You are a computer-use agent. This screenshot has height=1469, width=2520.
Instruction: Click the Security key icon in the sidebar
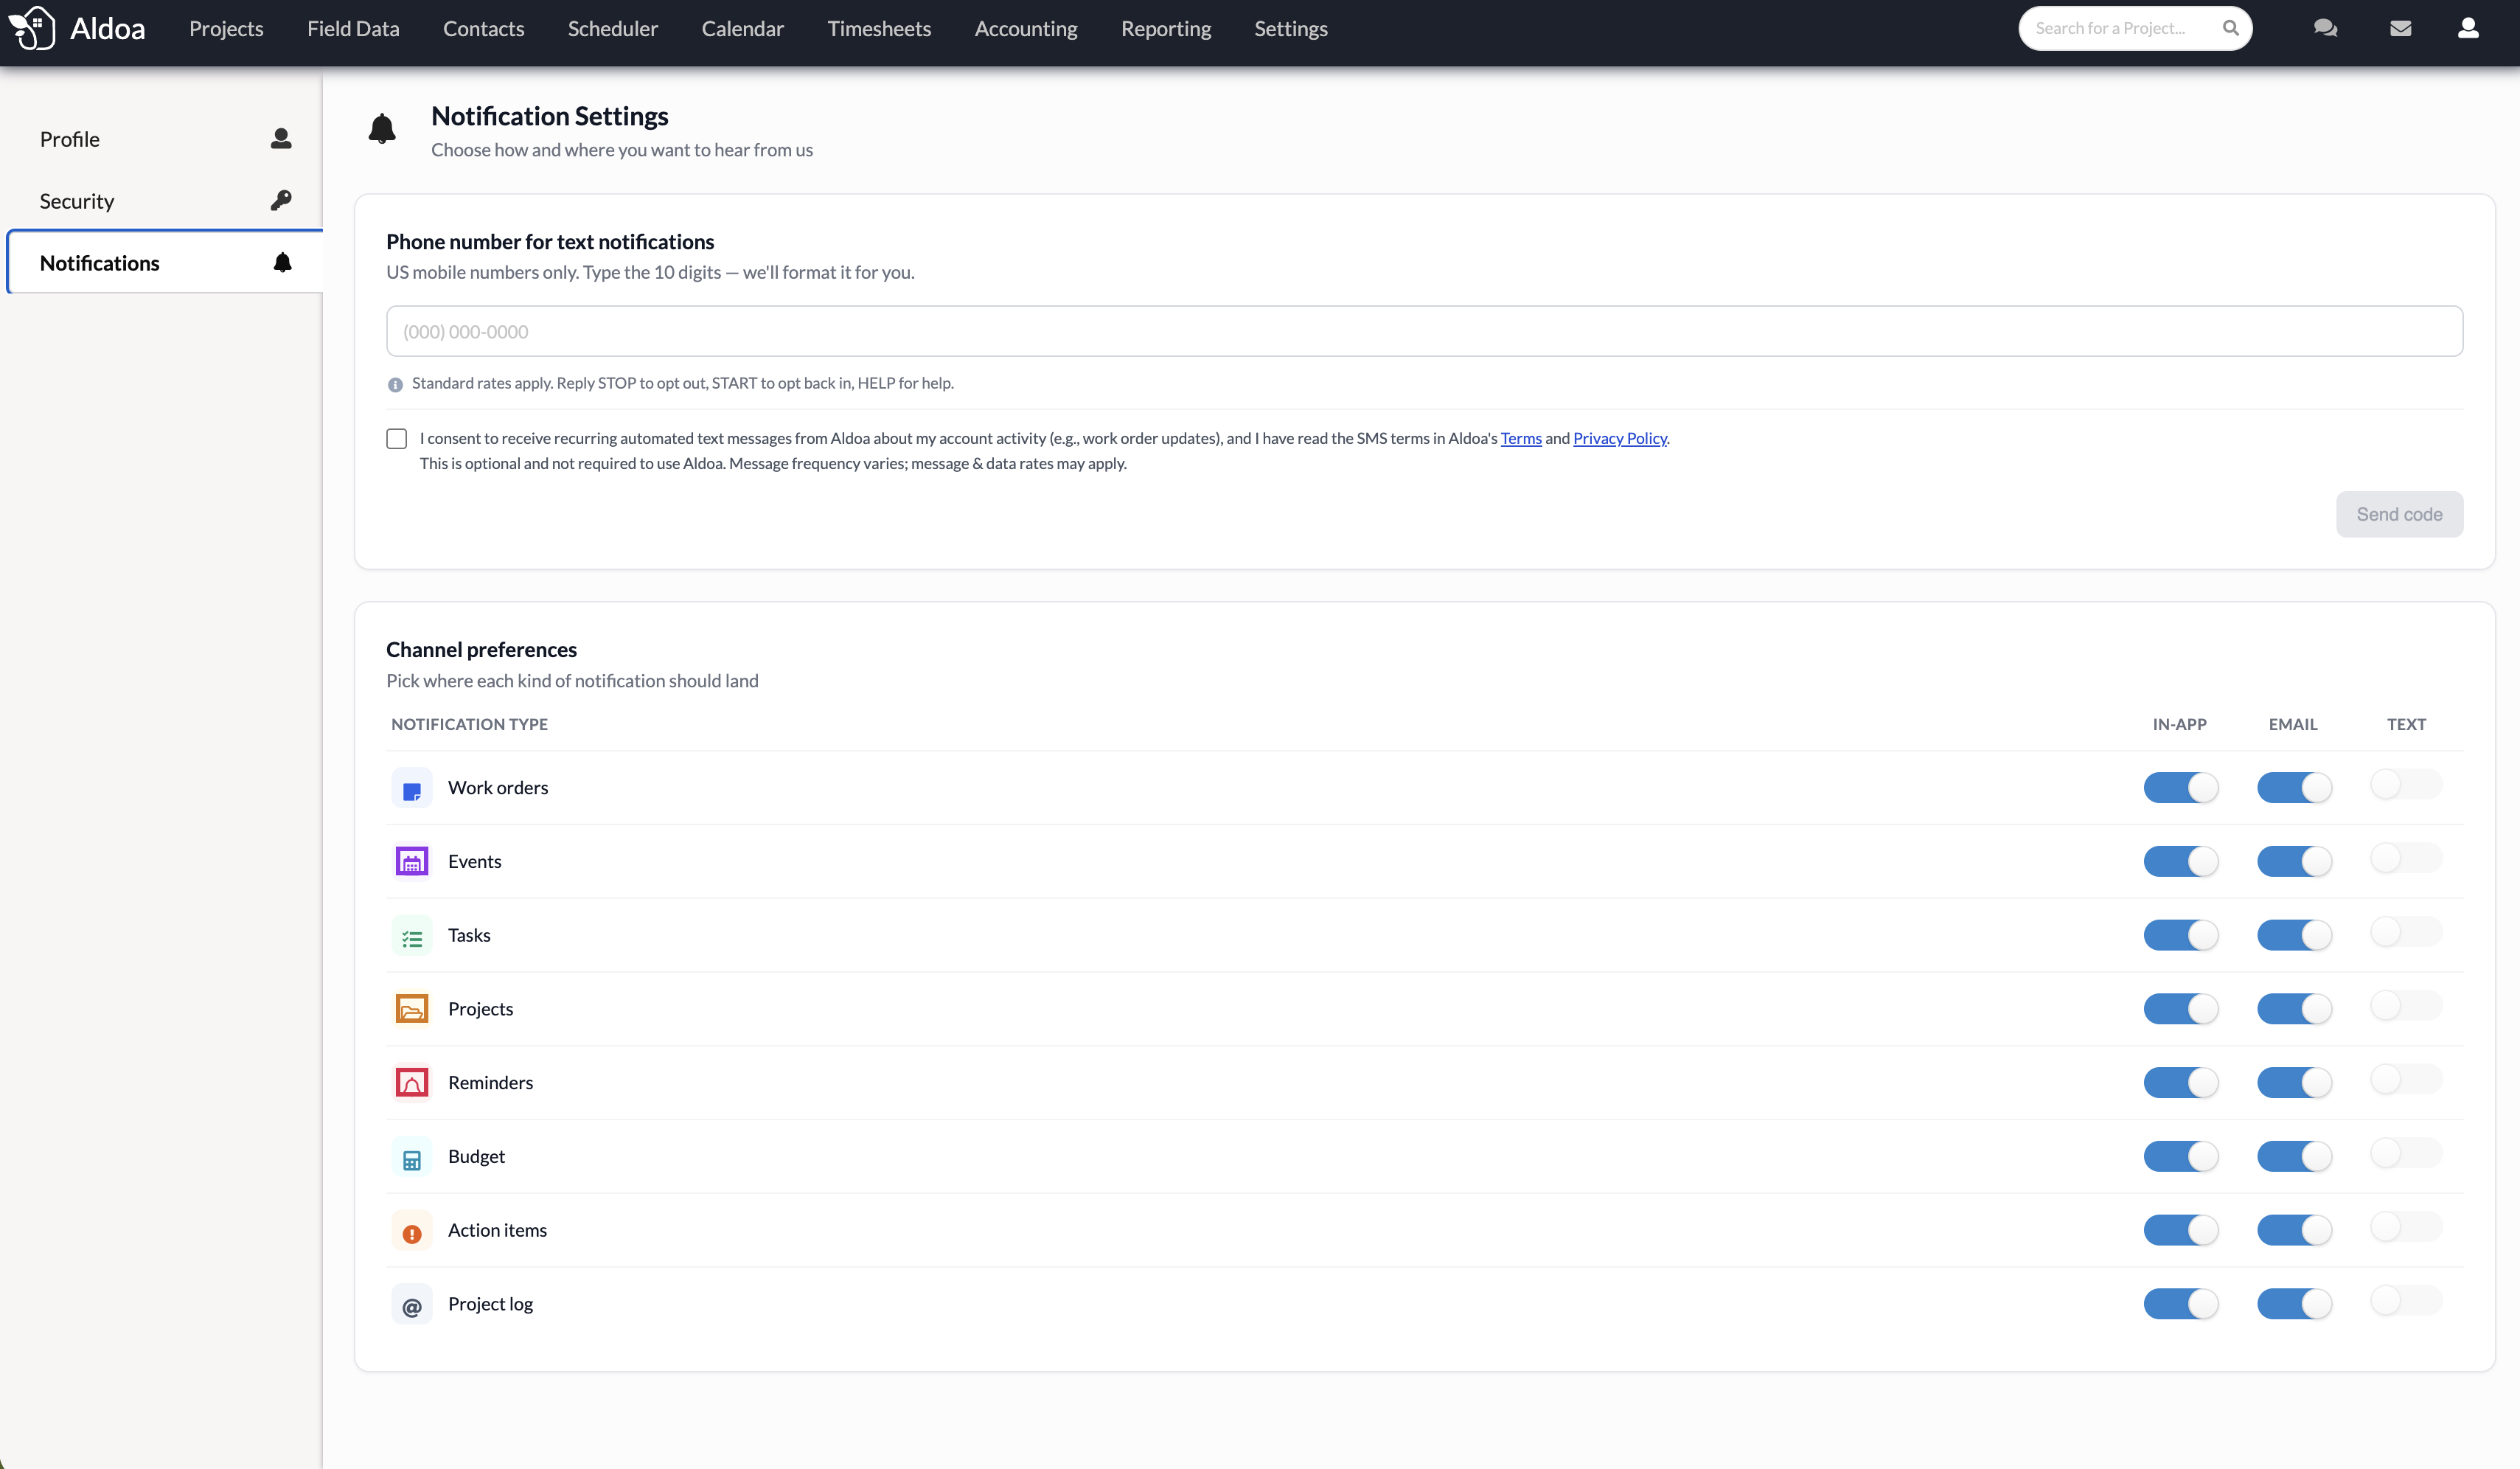click(281, 201)
